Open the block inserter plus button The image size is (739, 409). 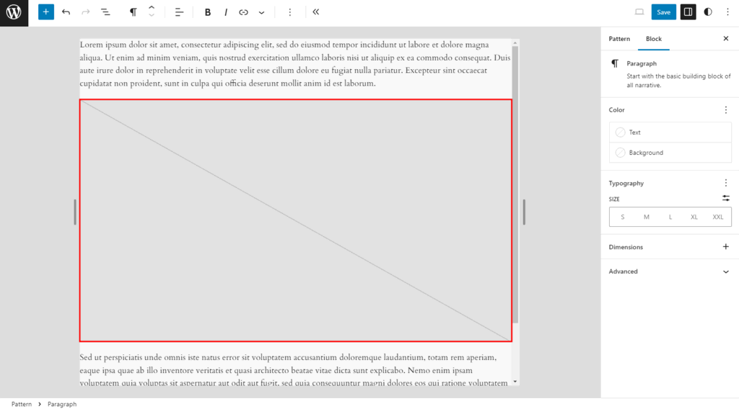[x=45, y=12]
